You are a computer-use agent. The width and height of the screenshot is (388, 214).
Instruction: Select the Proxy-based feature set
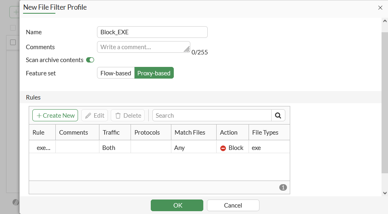tap(154, 73)
